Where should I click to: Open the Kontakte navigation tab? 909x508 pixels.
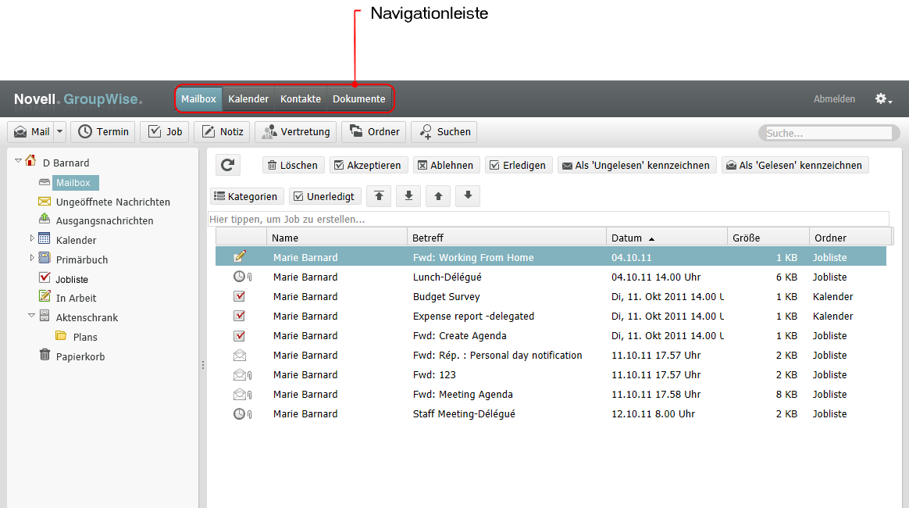(x=301, y=98)
